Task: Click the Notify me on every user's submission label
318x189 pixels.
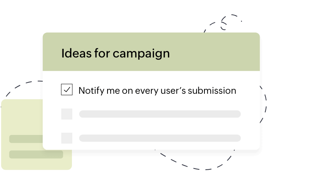Action: tap(157, 91)
